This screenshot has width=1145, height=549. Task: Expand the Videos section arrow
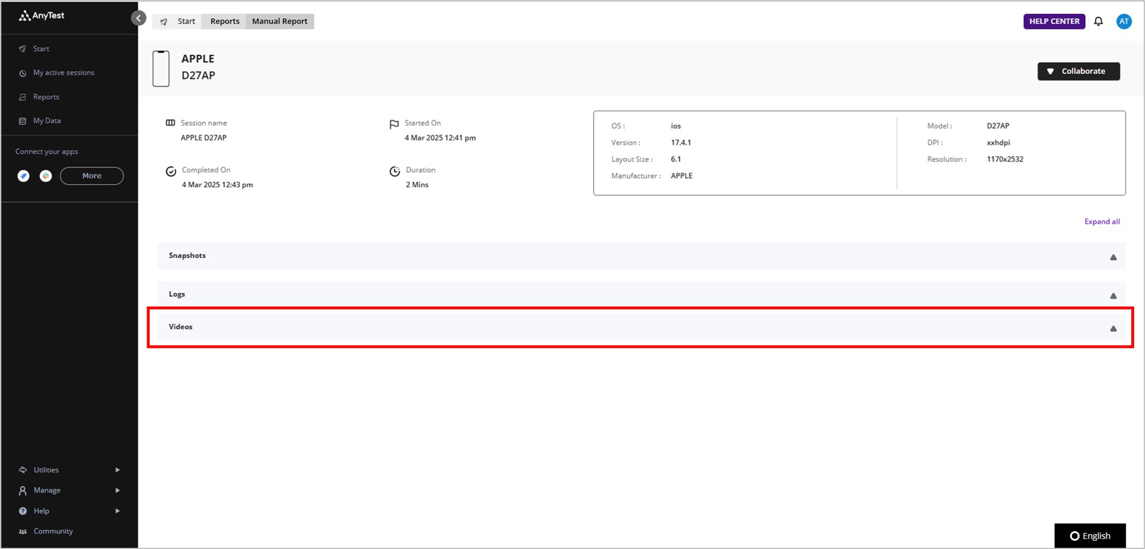[x=1114, y=329]
